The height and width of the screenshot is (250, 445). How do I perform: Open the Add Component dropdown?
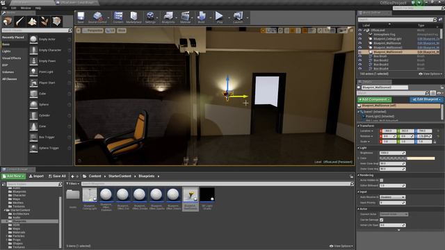[374, 99]
